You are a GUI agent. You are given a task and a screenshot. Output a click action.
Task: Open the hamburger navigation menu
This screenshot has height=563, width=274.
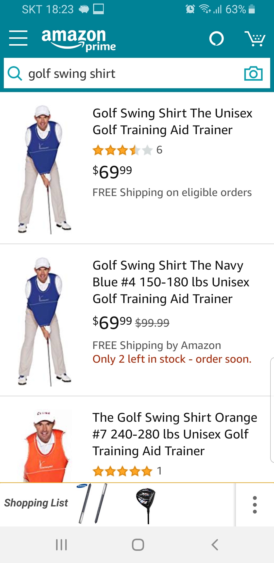point(18,38)
